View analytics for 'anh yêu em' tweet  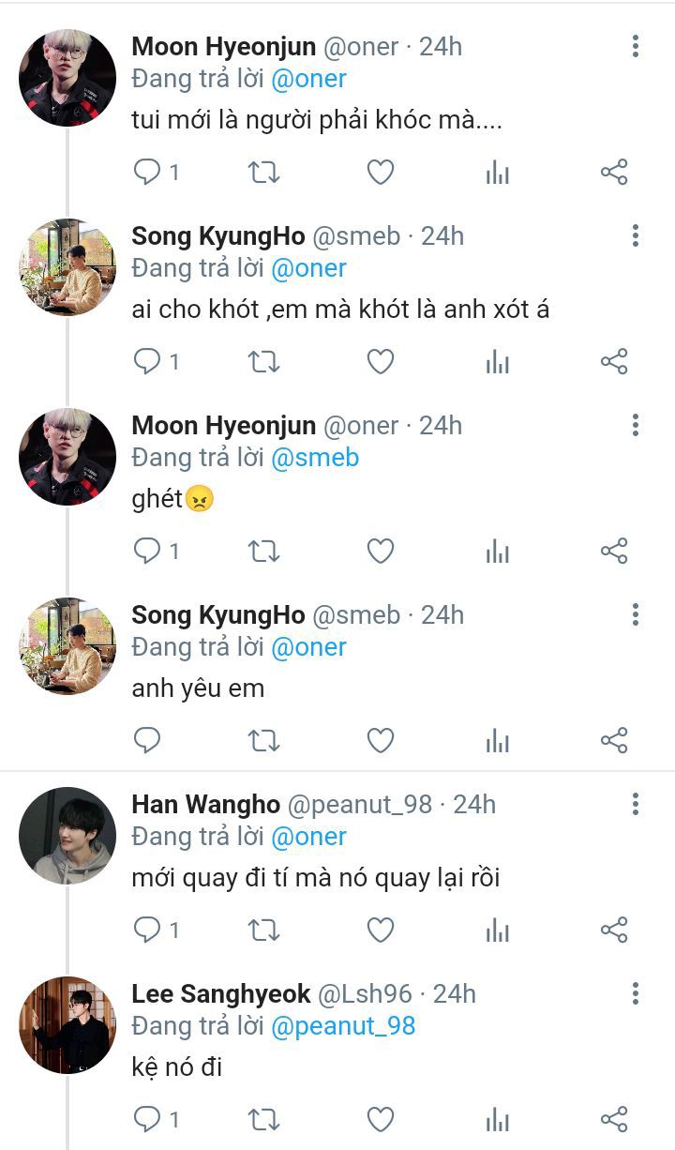[x=497, y=741]
